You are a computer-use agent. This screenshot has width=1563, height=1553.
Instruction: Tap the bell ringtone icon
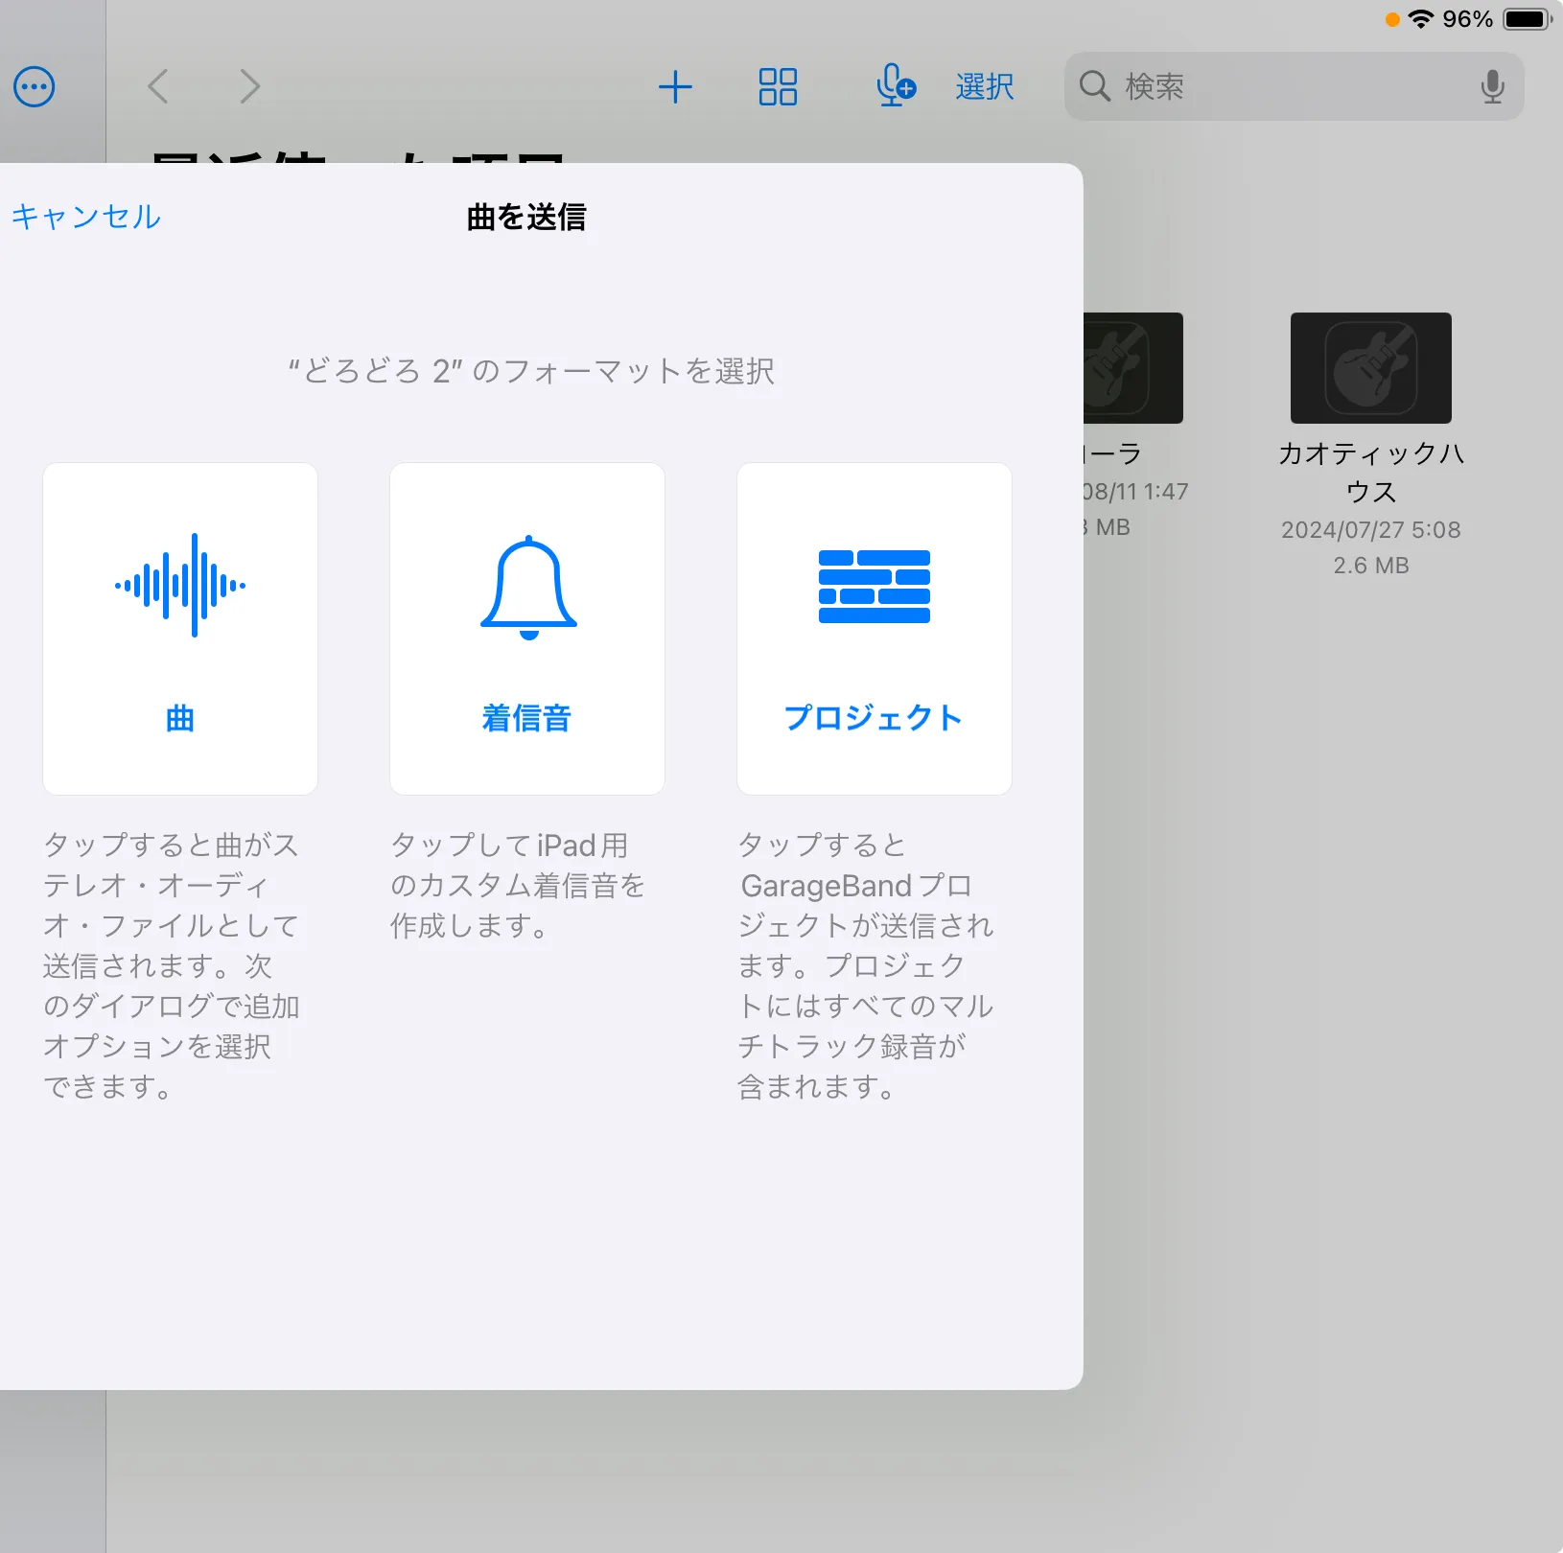coord(528,587)
